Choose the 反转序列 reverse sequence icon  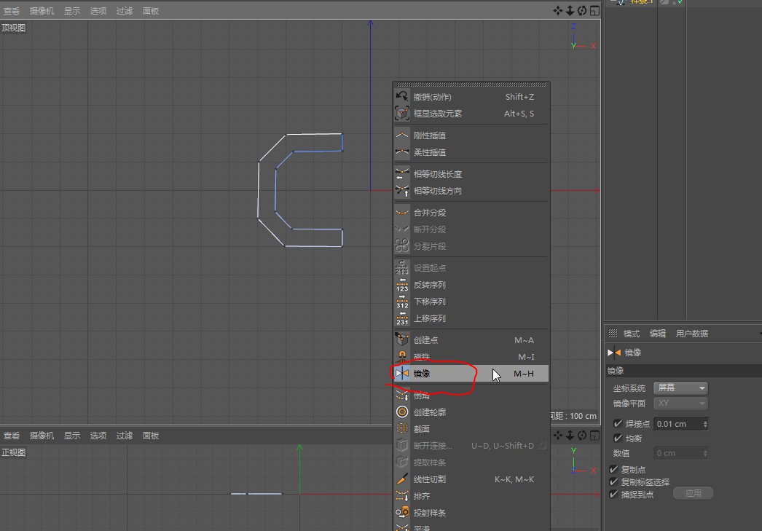coord(402,285)
